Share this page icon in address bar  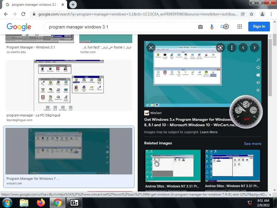tap(243, 14)
